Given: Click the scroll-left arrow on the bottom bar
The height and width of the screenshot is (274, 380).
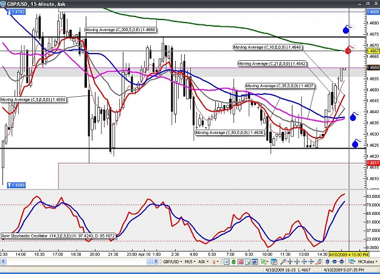Looking at the screenshot, I should [x=3, y=261].
